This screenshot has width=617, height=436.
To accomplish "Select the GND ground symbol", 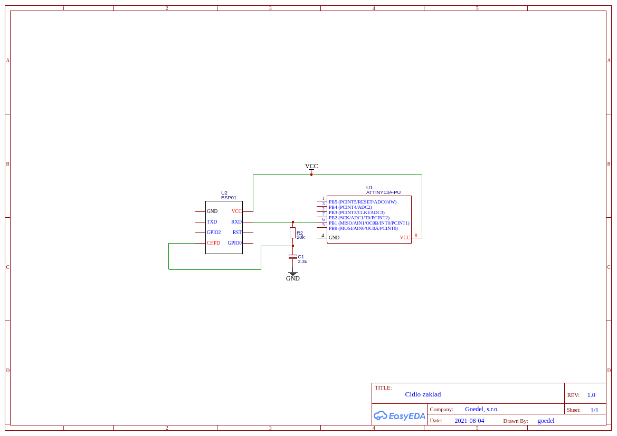I will tap(292, 276).
